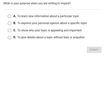Viewport: 109px width, 98px height.
Task: Click the word 'prejudice' in option D
Action: pos(79,37)
